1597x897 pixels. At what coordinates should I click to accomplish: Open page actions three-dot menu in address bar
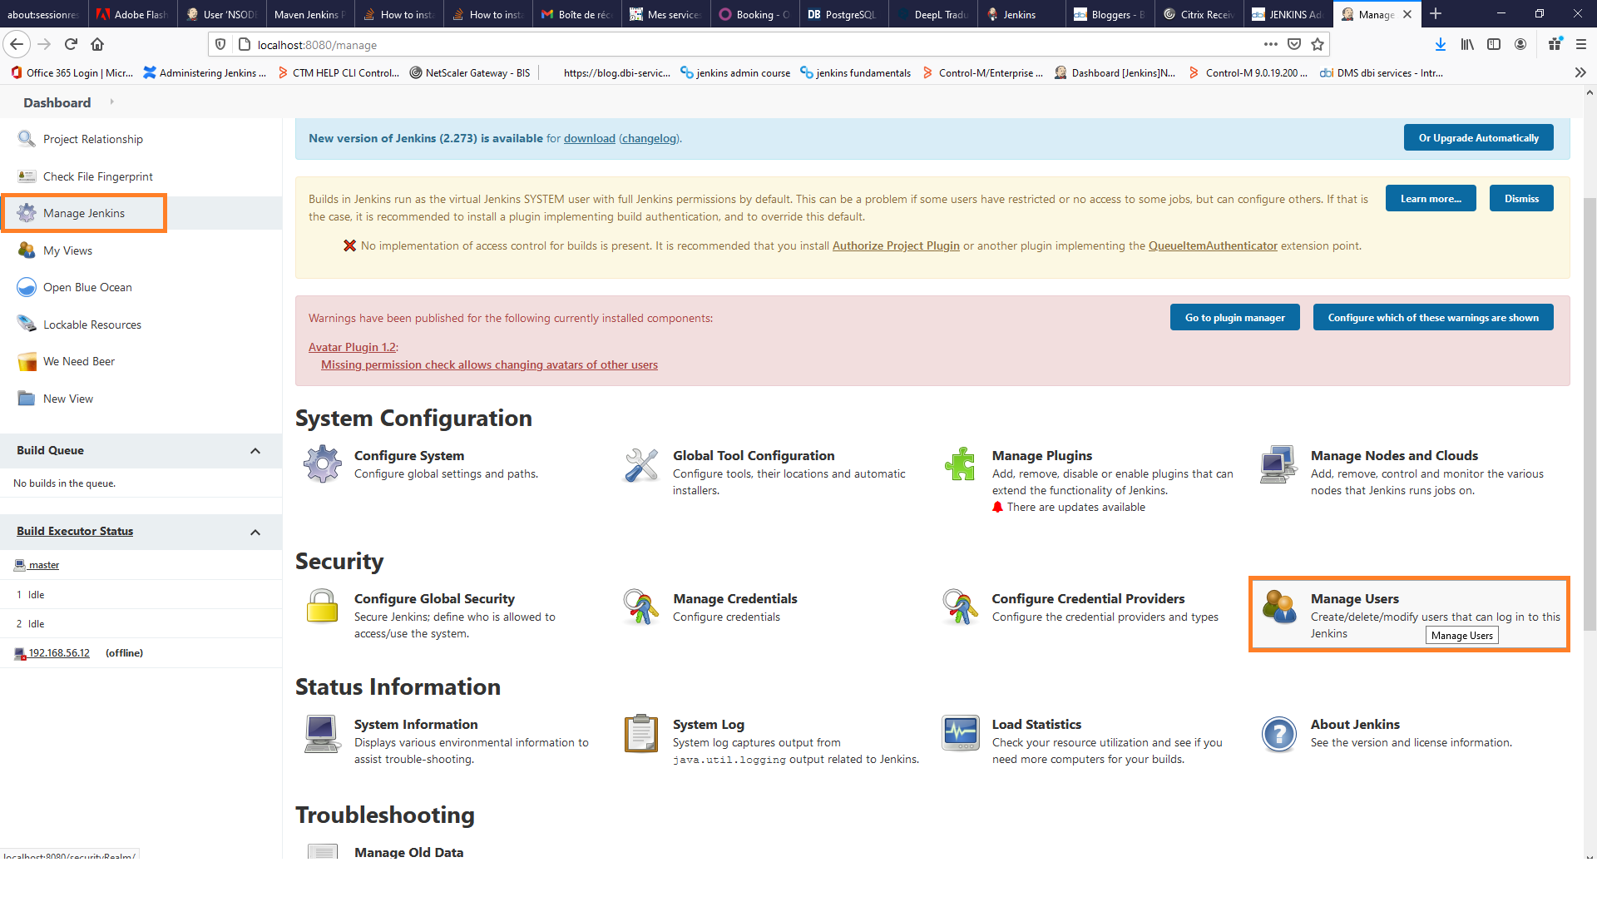(x=1271, y=44)
